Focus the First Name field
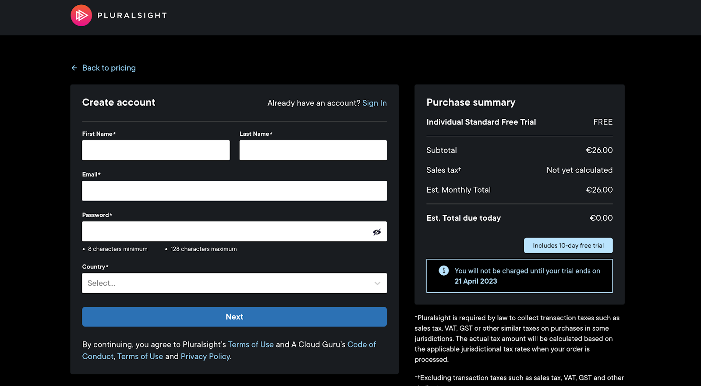The height and width of the screenshot is (386, 701). [x=156, y=150]
